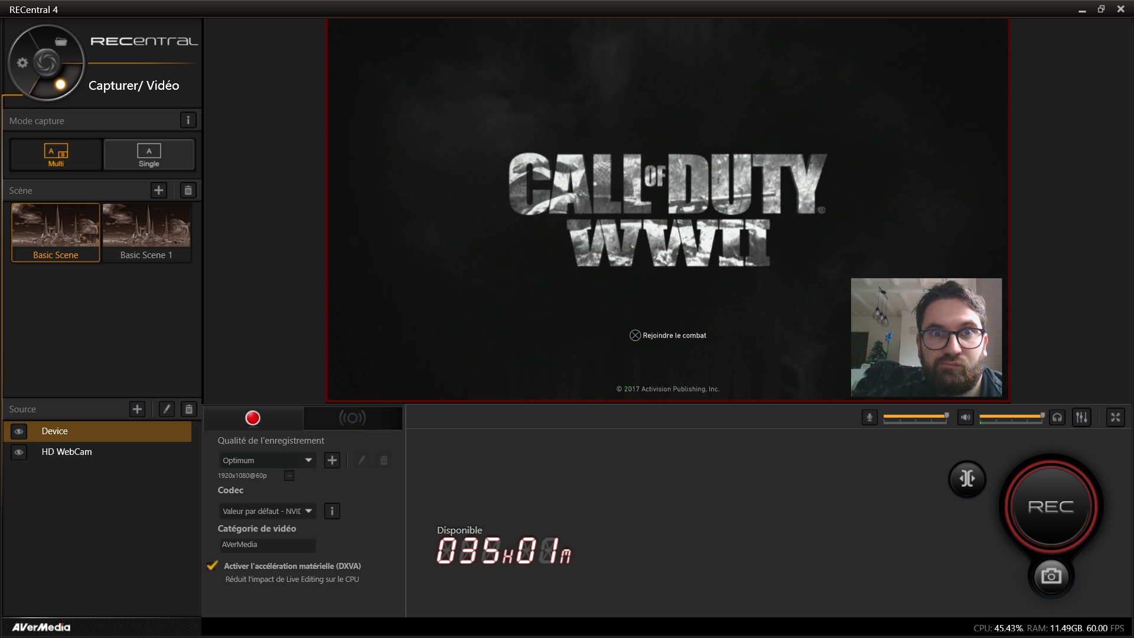Click the 1920x1080@60p resolution text

(242, 476)
